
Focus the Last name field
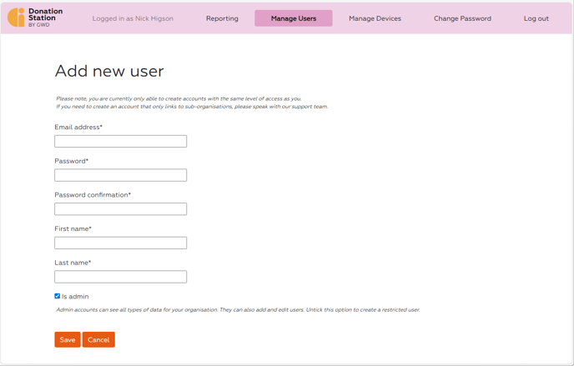120,277
